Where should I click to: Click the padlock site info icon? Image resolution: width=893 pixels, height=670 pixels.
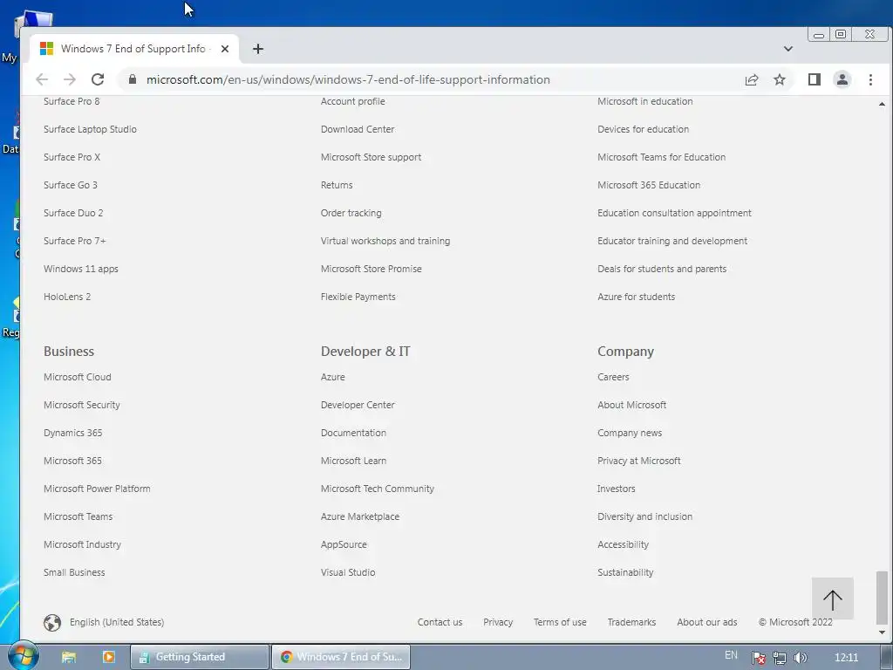coord(133,79)
